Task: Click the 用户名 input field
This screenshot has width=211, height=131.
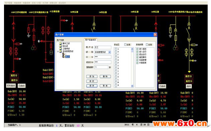Action: tap(103, 47)
